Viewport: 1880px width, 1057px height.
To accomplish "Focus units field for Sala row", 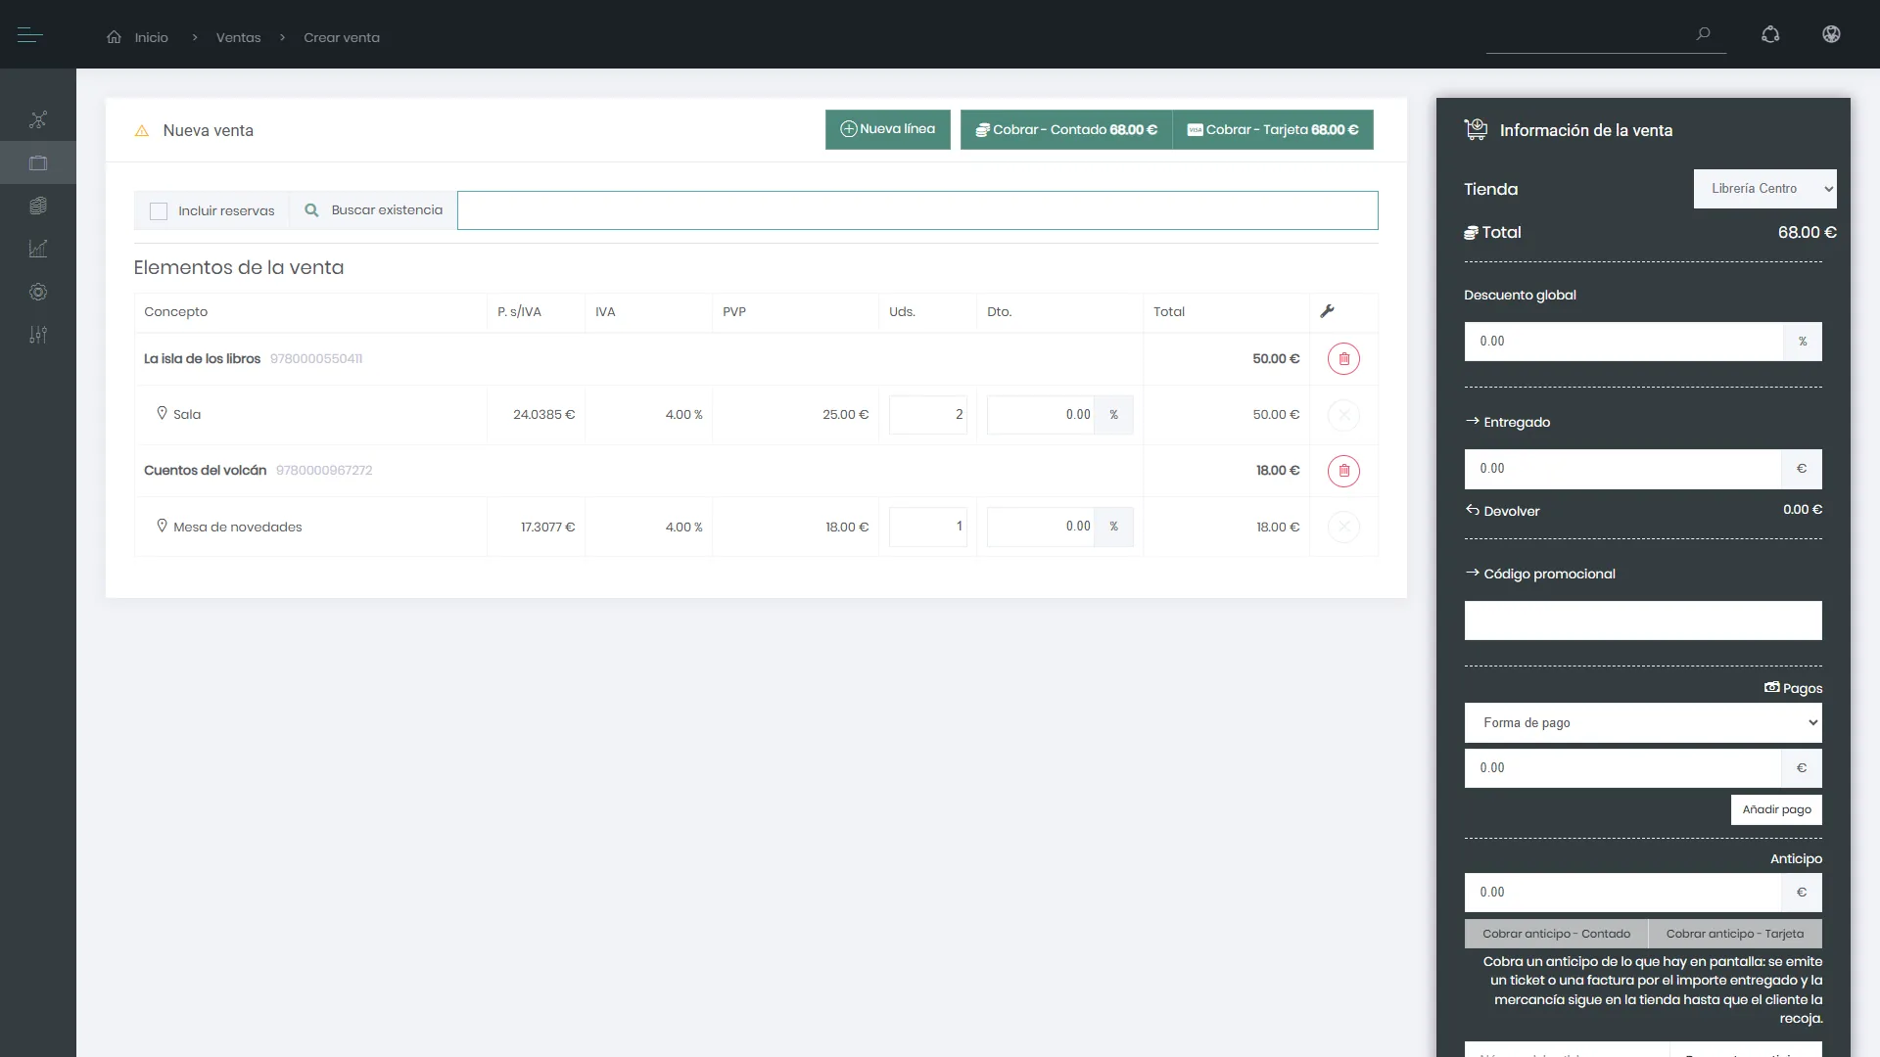I will [x=928, y=415].
